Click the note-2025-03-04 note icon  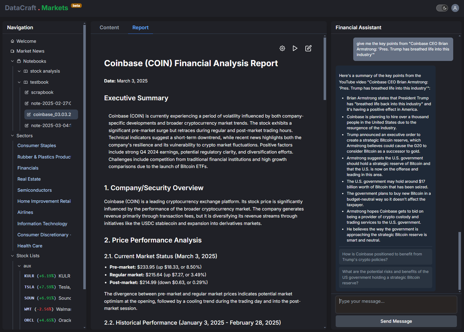point(27,126)
